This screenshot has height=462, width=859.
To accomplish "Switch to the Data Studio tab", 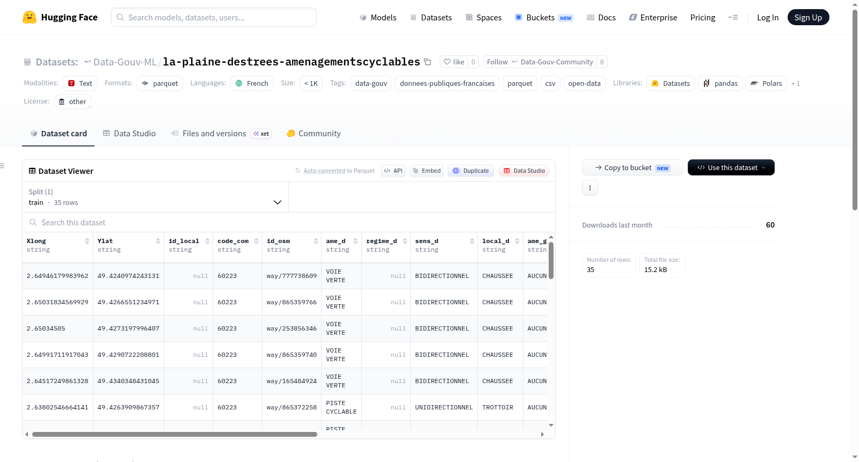I will coord(129,134).
